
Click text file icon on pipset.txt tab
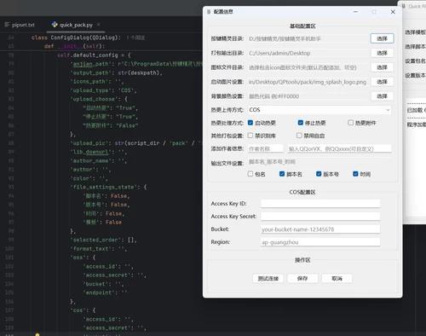point(7,25)
